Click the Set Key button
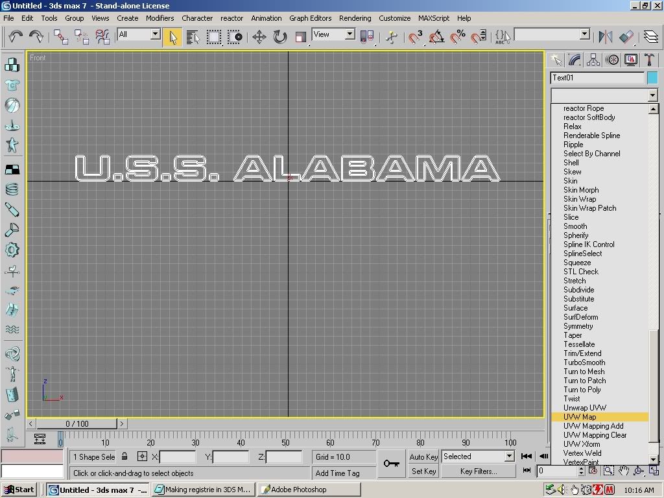This screenshot has width=664, height=498. tap(423, 471)
